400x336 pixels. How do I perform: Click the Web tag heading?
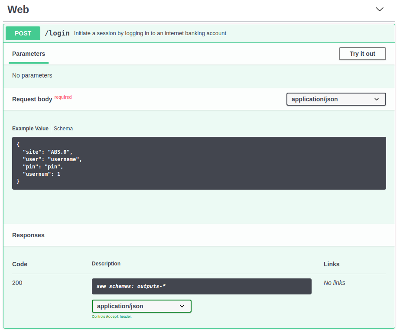18,9
